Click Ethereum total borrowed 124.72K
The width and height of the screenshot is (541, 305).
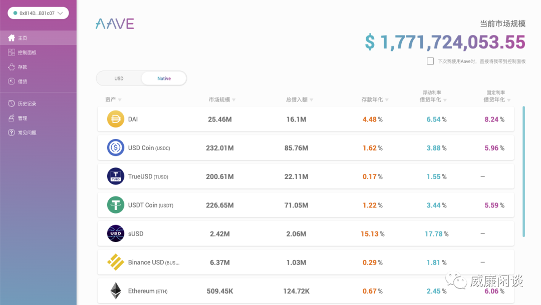tap(296, 291)
